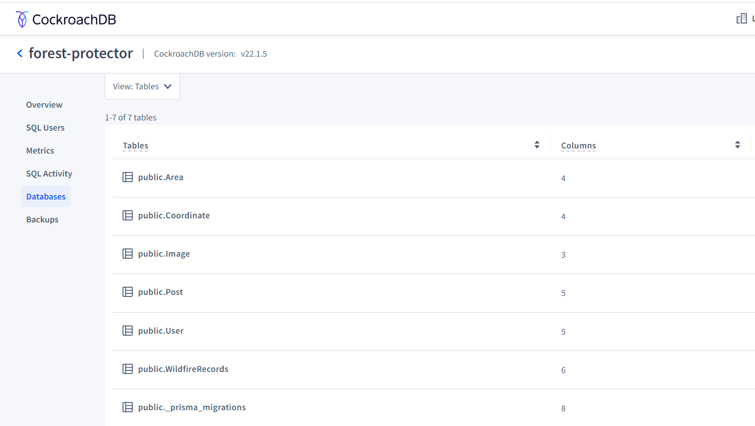Click column count 4 in public.Area row

click(x=563, y=178)
